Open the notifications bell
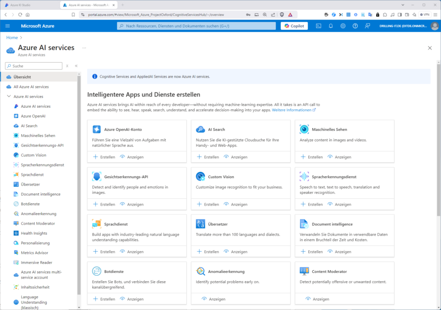The width and height of the screenshot is (441, 310). [x=331, y=26]
